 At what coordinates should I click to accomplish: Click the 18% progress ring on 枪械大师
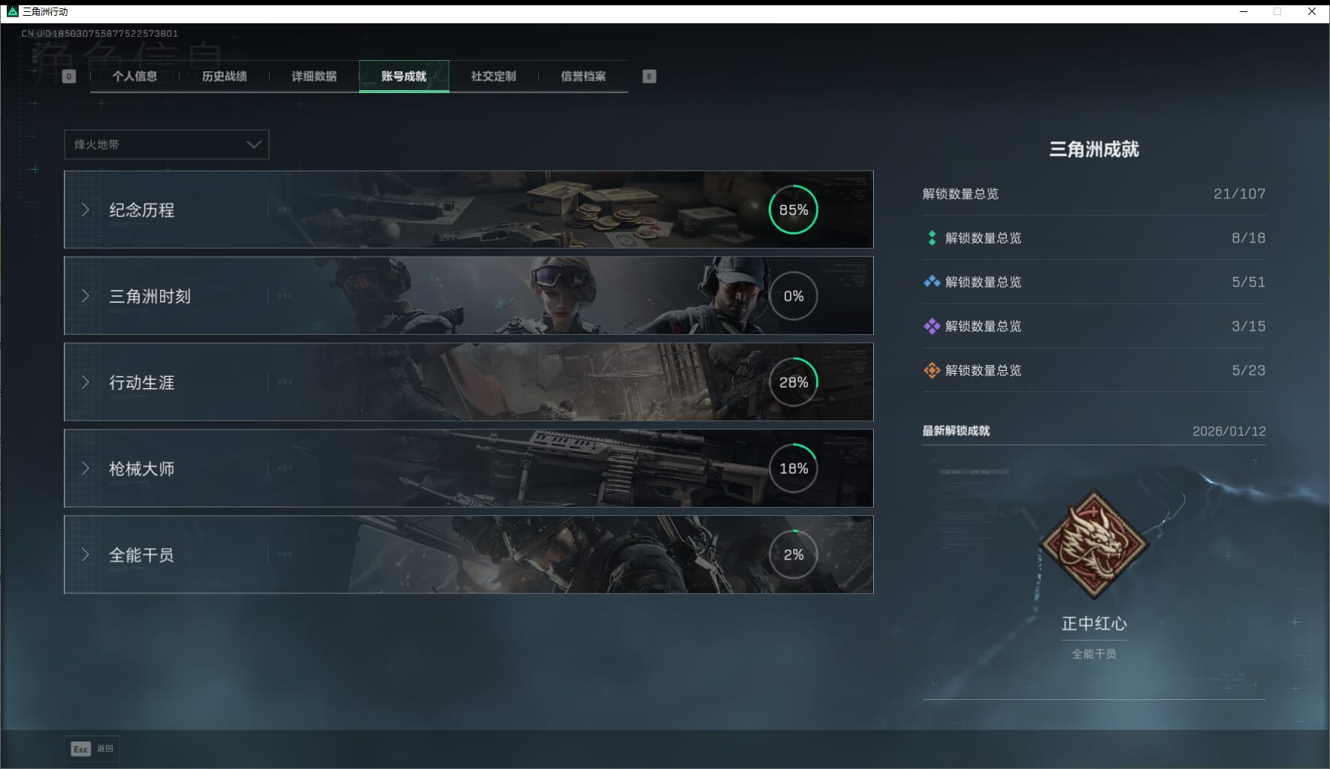point(793,469)
